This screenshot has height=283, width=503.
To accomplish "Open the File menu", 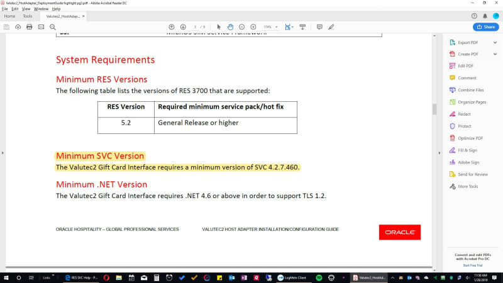I will coord(5,9).
